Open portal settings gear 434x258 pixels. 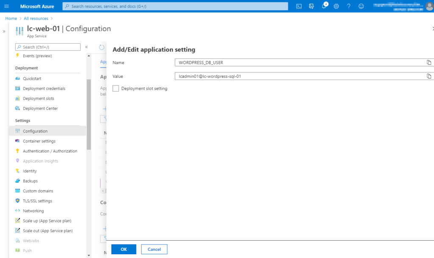point(336,6)
